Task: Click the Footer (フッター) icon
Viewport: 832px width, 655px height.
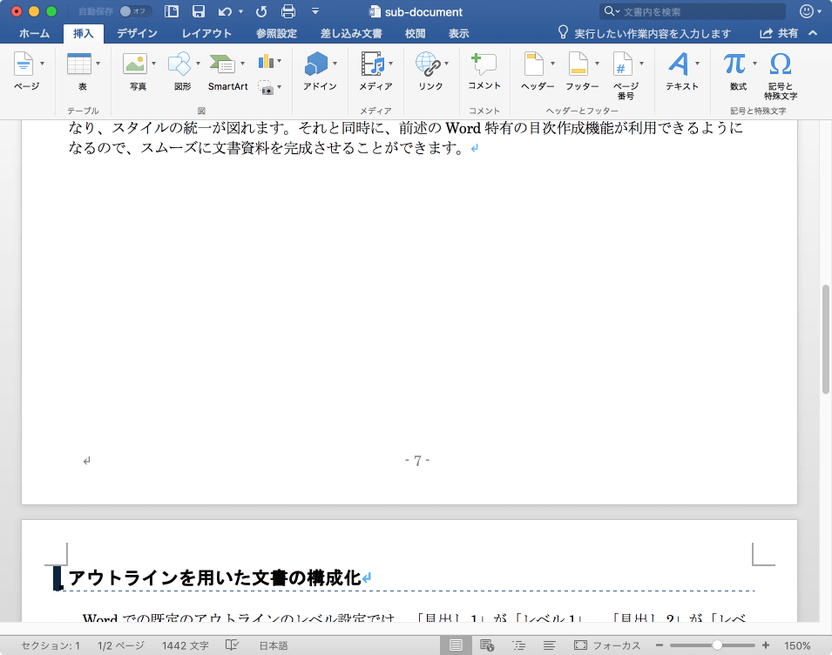Action: (578, 64)
